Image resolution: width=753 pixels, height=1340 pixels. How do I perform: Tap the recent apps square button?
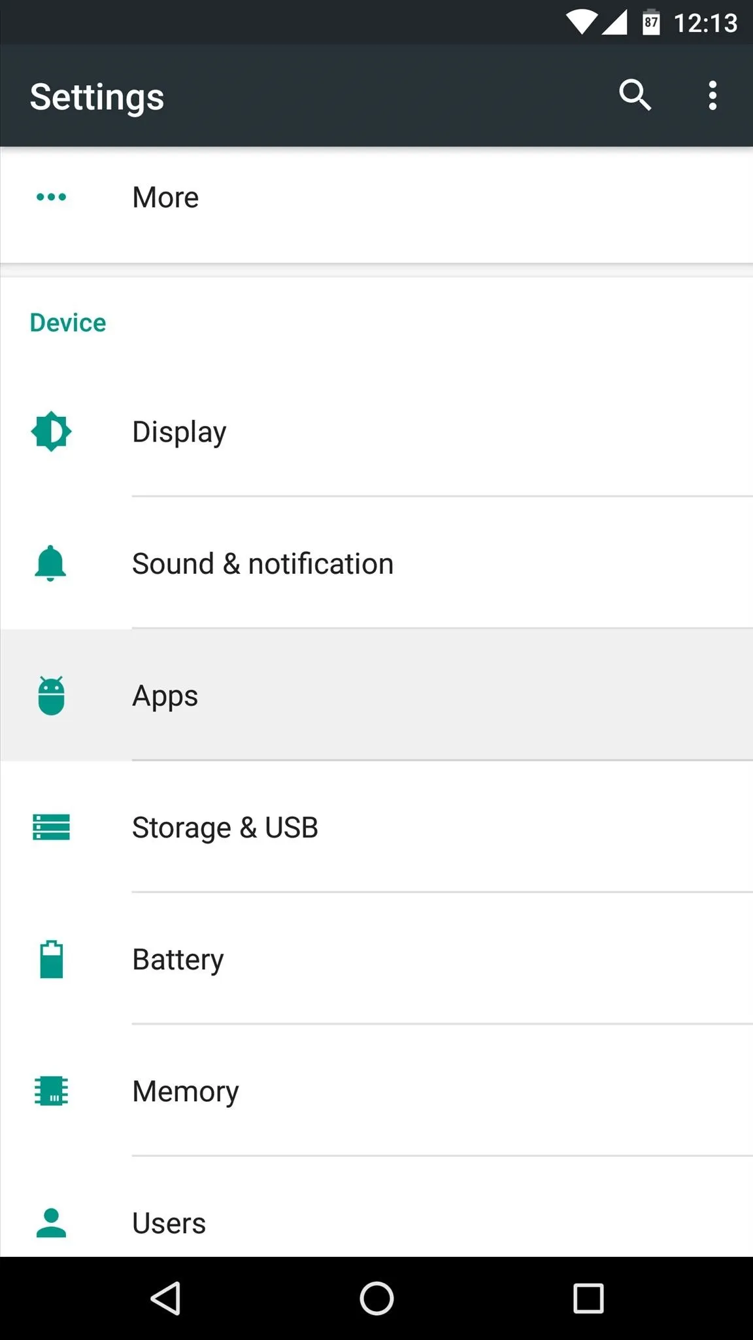[588, 1298]
